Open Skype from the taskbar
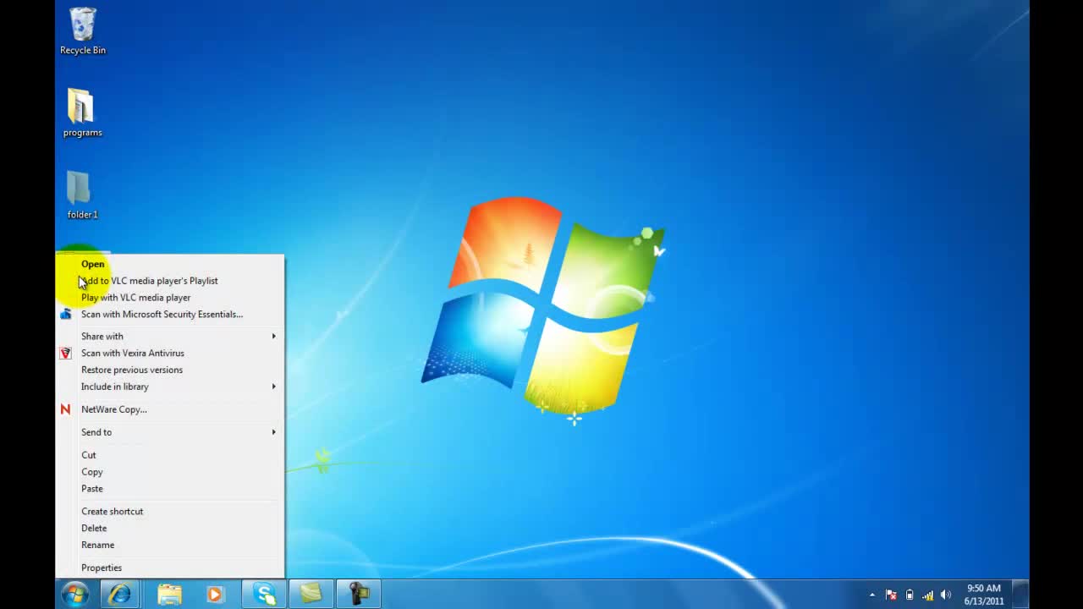Image resolution: width=1083 pixels, height=609 pixels. (x=265, y=594)
